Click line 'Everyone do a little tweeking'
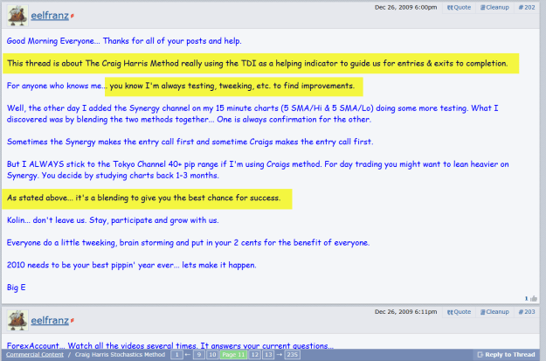The width and height of the screenshot is (546, 361). tap(188, 242)
